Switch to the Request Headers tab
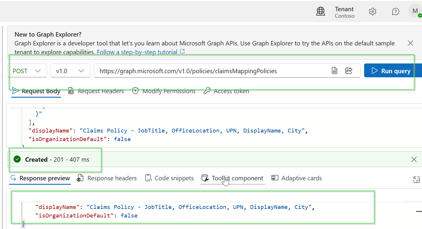 coord(96,91)
